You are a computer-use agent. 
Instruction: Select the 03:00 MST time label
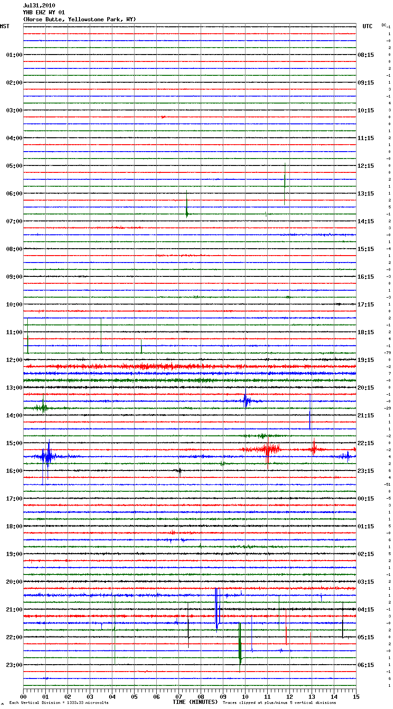pyautogui.click(x=14, y=110)
